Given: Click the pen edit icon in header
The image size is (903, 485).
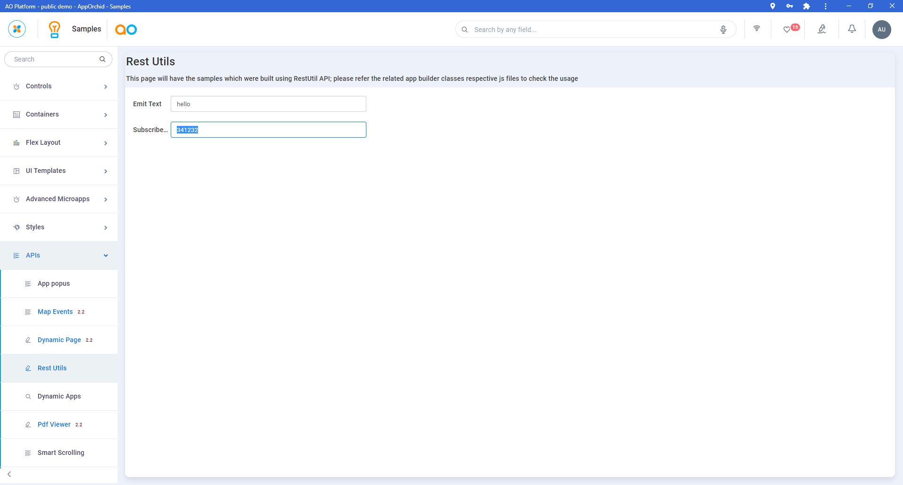Looking at the screenshot, I should [822, 29].
